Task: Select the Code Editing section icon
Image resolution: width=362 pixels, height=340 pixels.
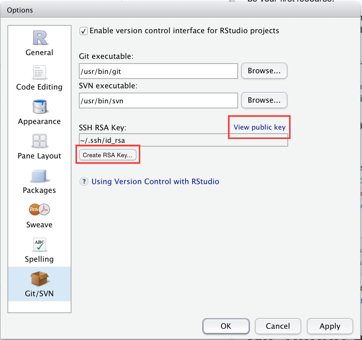Action: click(39, 72)
